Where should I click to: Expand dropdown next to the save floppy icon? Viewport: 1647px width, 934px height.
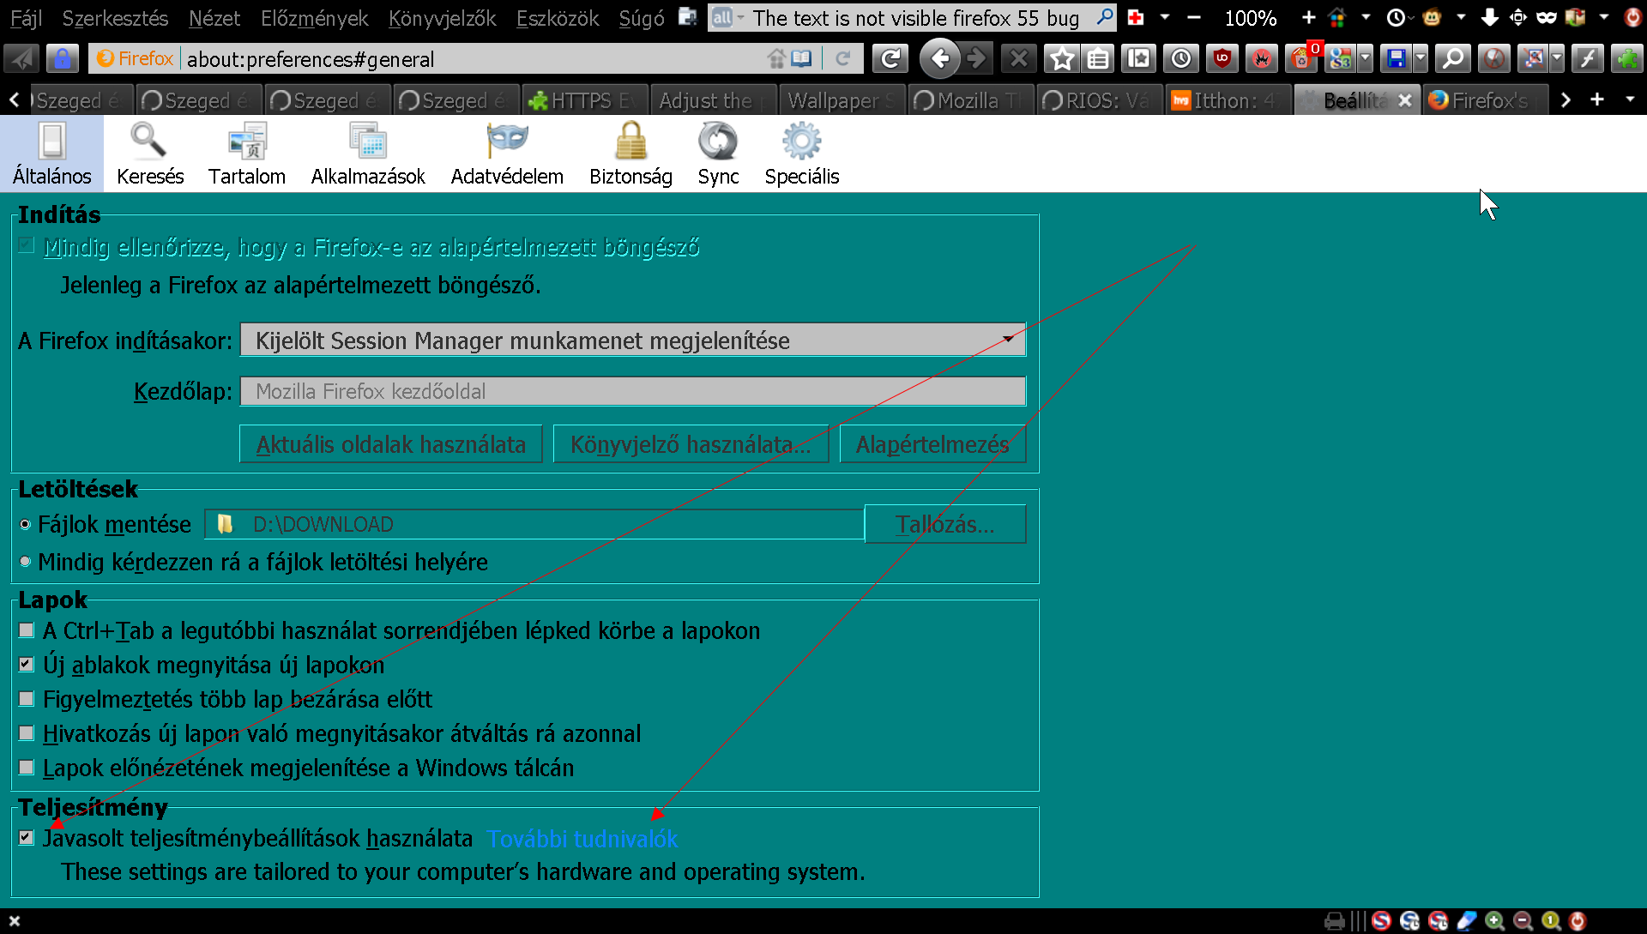point(1421,58)
